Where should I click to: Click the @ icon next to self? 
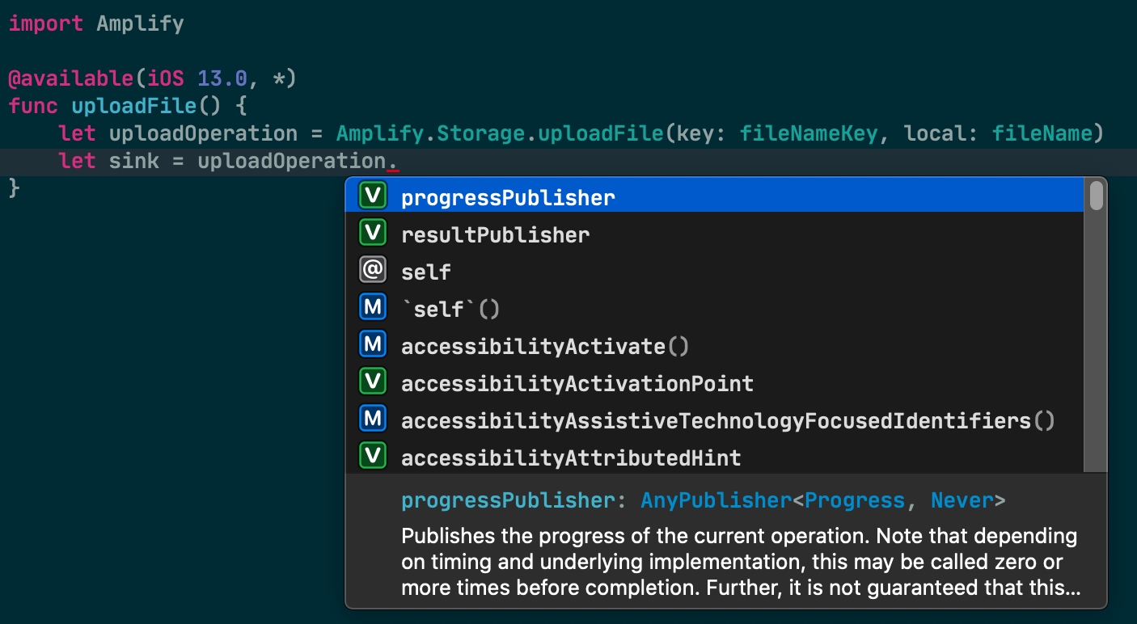(x=373, y=271)
